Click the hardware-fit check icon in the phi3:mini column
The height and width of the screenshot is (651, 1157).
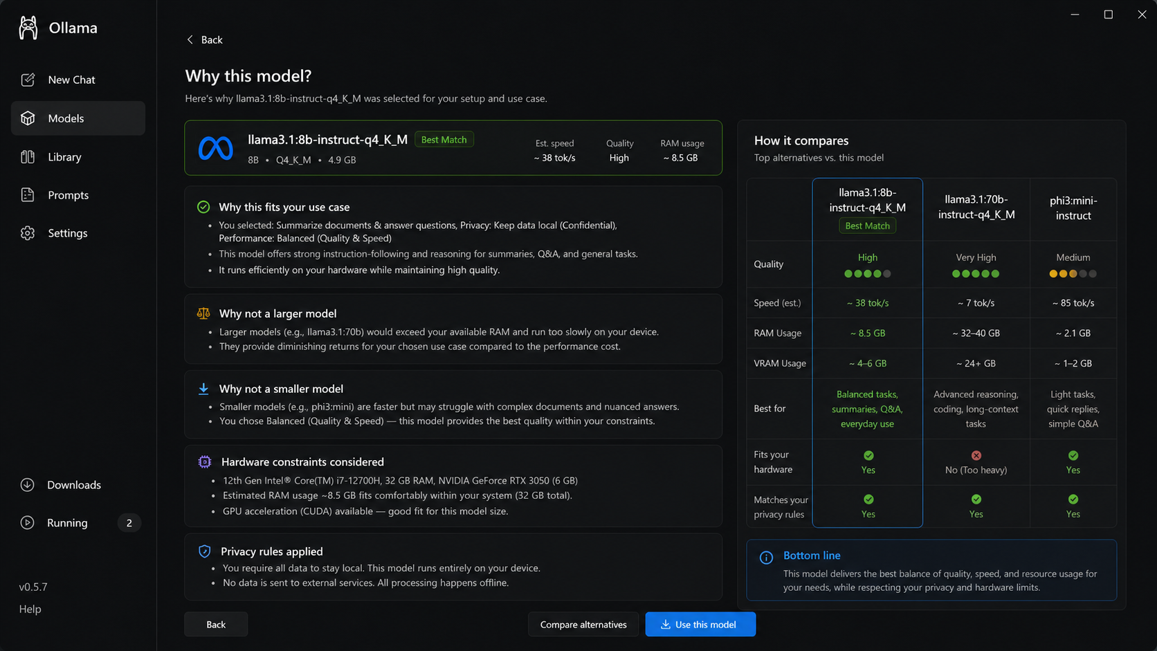[x=1073, y=455]
